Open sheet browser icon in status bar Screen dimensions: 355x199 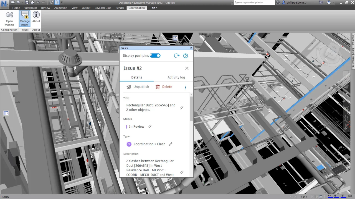(x=320, y=197)
